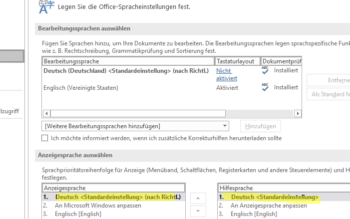350x219 pixels.
Task: Click the Hinzufügen button
Action: [x=260, y=126]
